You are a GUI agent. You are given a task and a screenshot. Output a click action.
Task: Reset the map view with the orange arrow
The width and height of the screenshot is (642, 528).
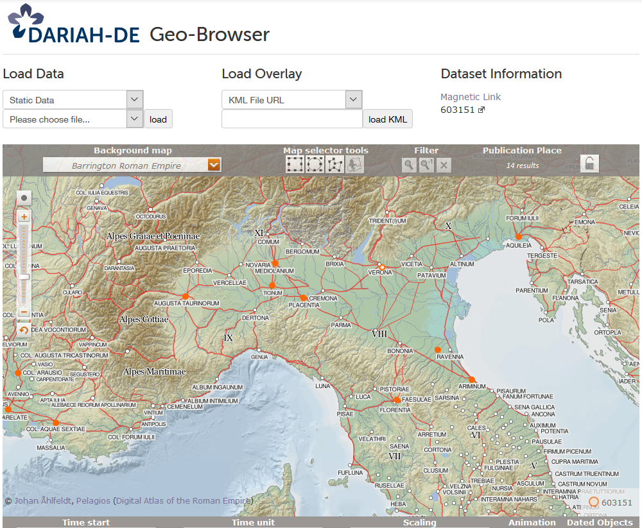(x=24, y=330)
